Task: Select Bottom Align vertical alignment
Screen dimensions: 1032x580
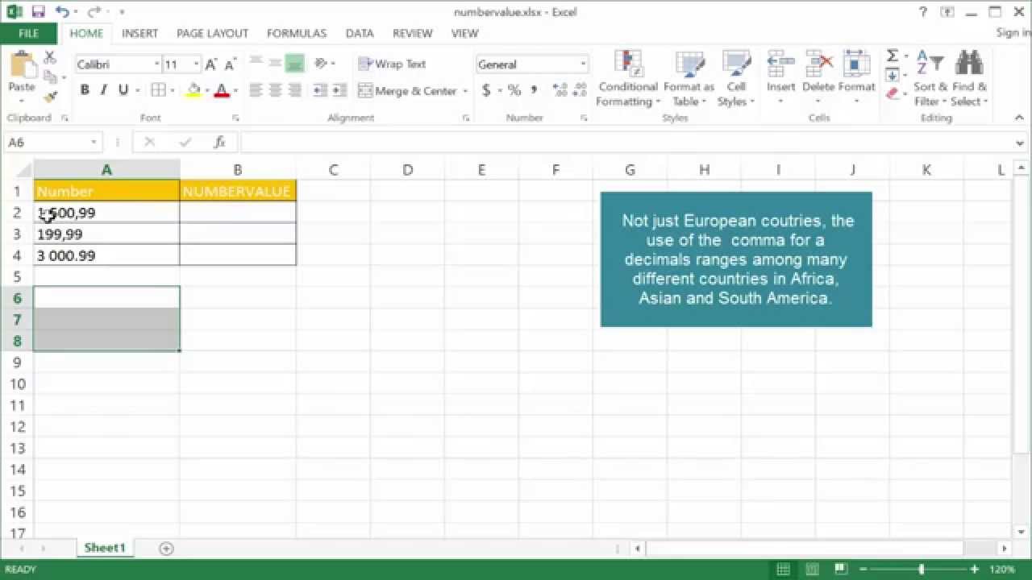Action: click(x=294, y=63)
